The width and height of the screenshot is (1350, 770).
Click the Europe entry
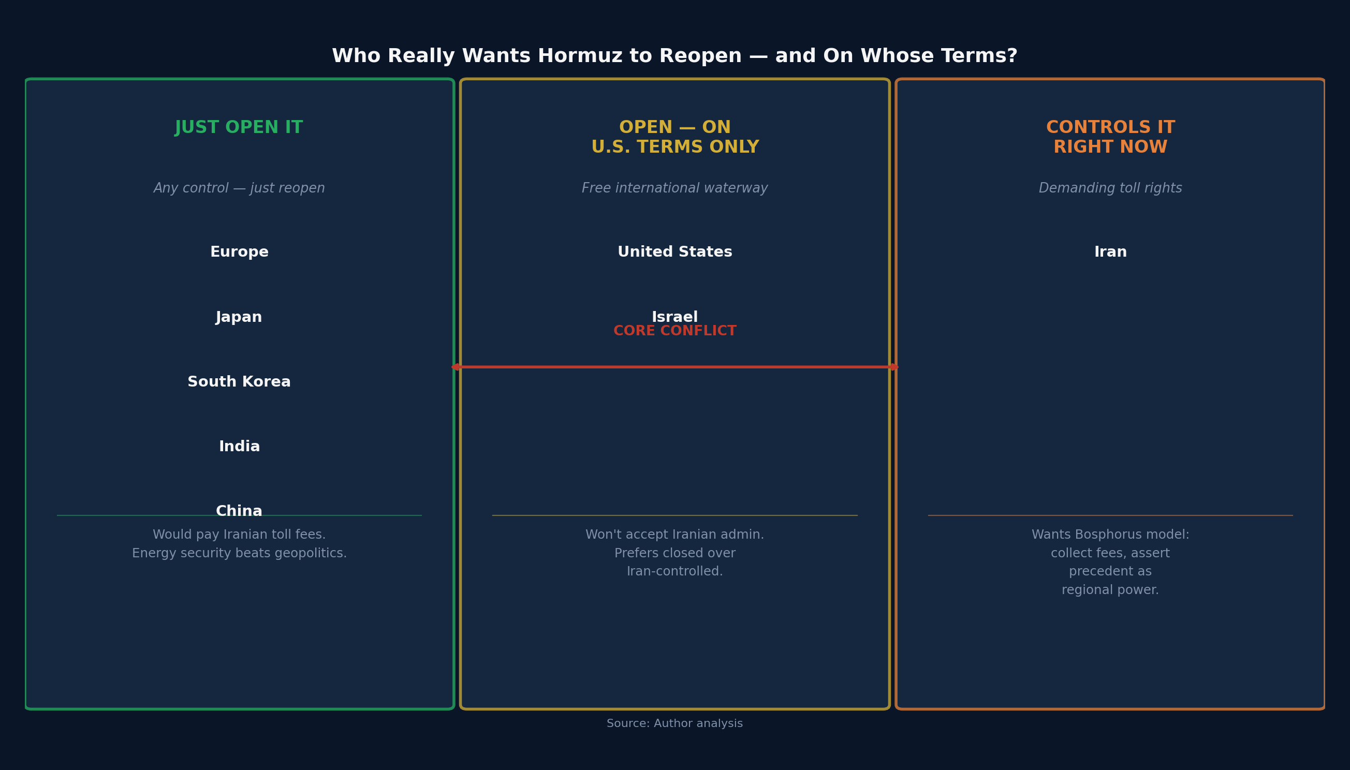click(x=239, y=252)
